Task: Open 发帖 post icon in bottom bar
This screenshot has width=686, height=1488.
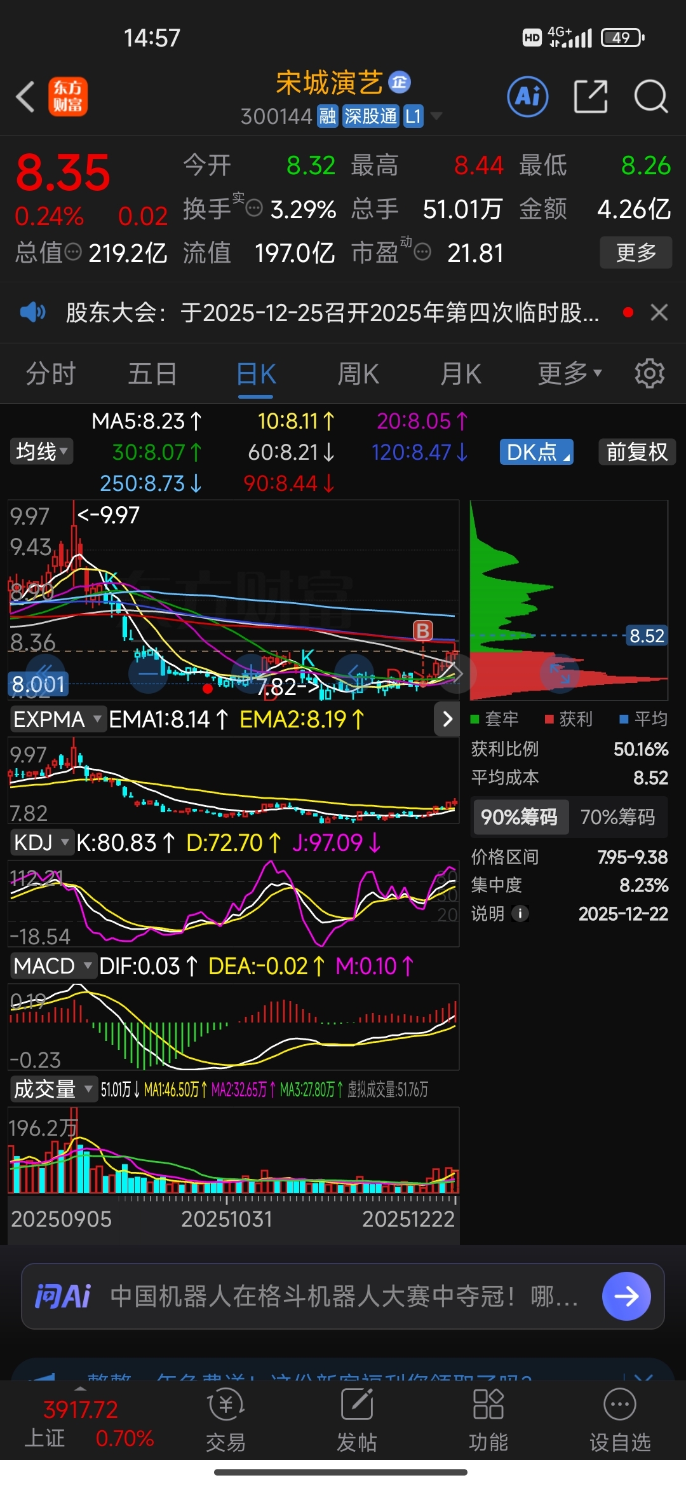Action: (357, 1419)
